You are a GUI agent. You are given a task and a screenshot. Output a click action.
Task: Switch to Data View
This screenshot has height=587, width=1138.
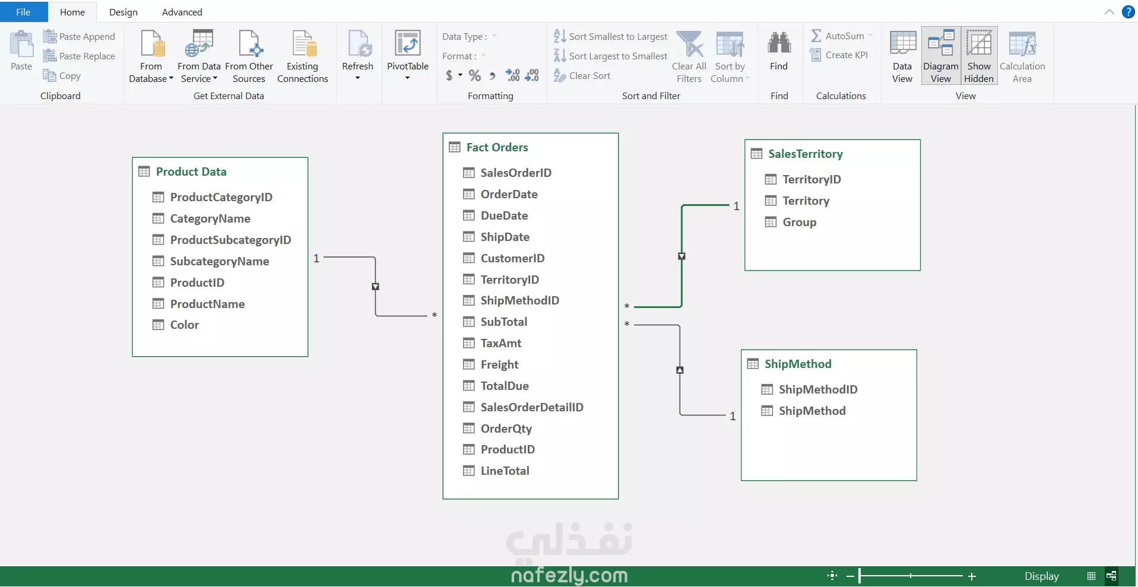click(x=902, y=56)
